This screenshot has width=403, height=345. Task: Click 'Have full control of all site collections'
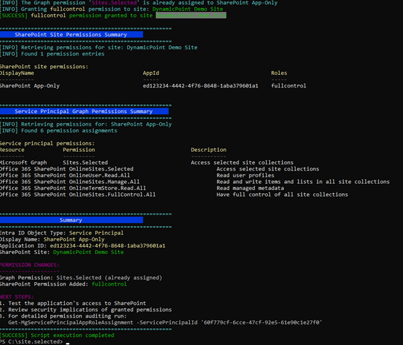tap(282, 195)
